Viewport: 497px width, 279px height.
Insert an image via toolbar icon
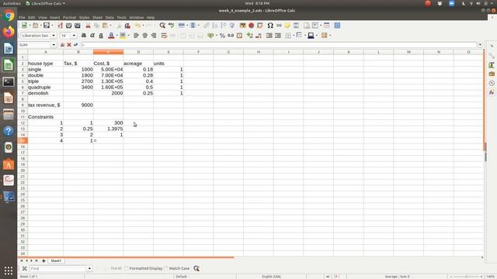(242, 26)
